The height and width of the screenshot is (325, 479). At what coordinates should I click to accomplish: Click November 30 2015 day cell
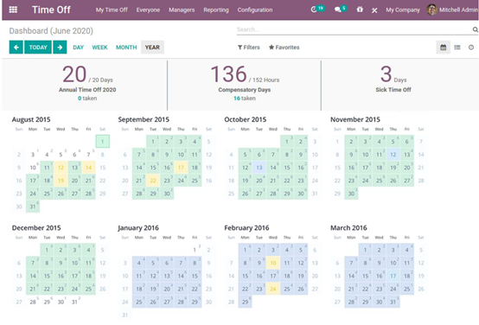351,194
